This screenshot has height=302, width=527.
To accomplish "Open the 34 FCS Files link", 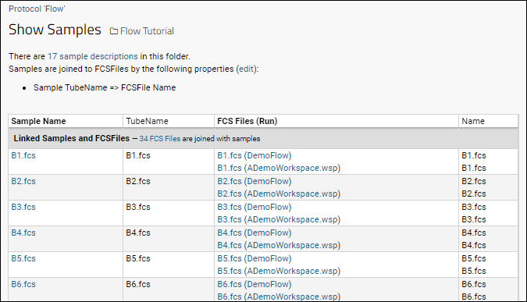I will click(x=159, y=138).
